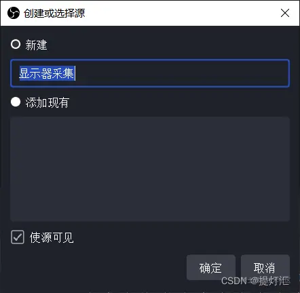Click the 添加现有 label text

tap(48, 102)
